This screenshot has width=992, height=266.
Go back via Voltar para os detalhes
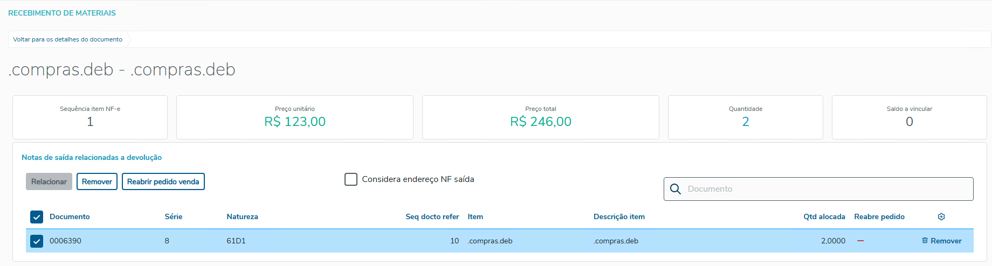point(68,39)
